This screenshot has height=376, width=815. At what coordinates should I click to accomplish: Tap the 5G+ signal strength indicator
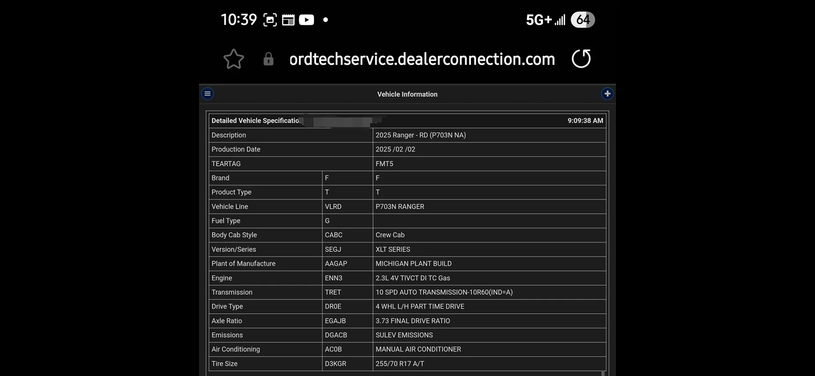pyautogui.click(x=546, y=20)
